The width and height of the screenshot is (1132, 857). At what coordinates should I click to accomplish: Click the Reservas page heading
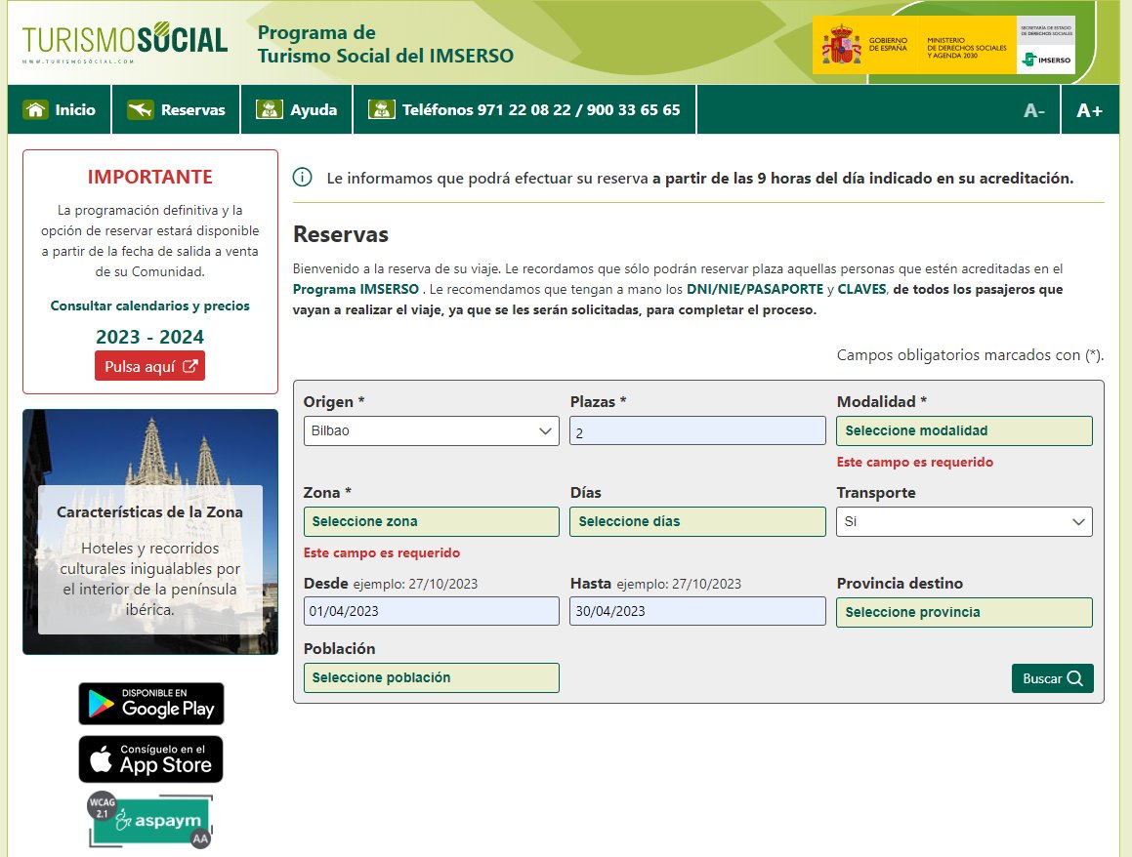click(341, 234)
